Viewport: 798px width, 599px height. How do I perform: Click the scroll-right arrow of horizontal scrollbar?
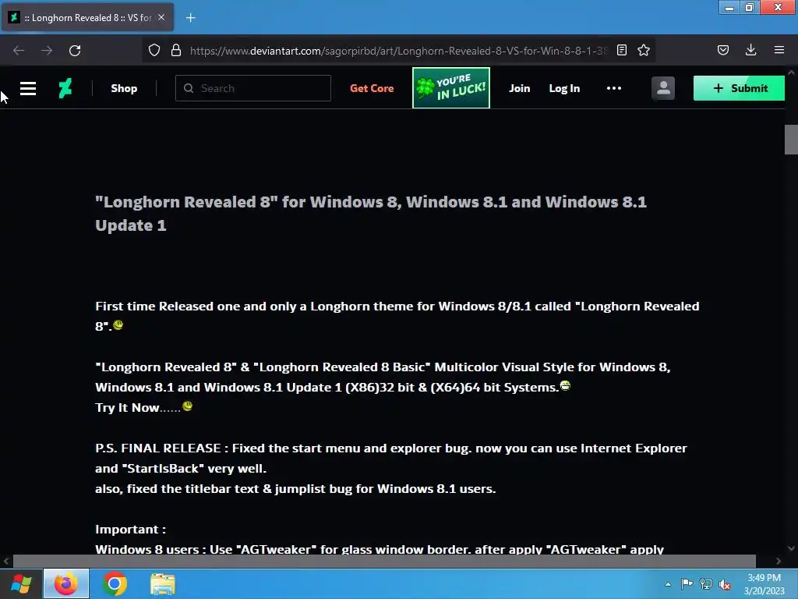[x=779, y=561]
